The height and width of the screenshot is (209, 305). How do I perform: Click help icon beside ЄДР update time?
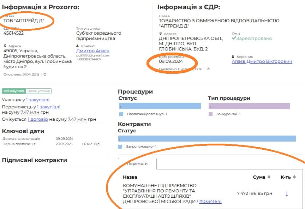(208, 69)
